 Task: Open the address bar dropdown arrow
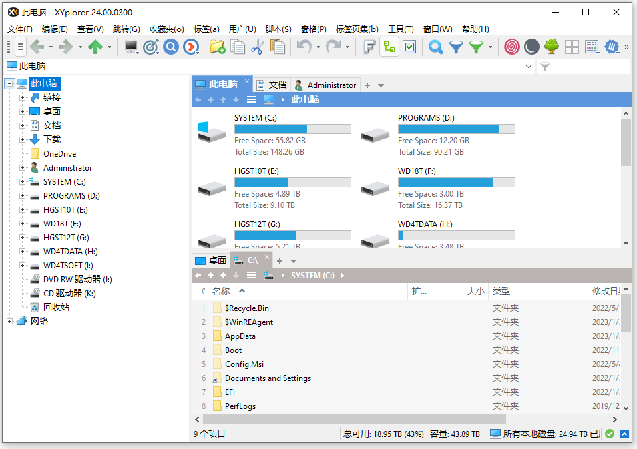529,66
